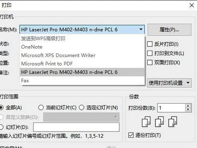Select Microsoft Print to PDF
The image size is (197, 148).
(x=82, y=64)
